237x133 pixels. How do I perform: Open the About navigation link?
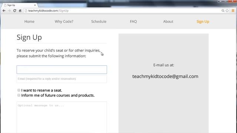click(x=168, y=21)
